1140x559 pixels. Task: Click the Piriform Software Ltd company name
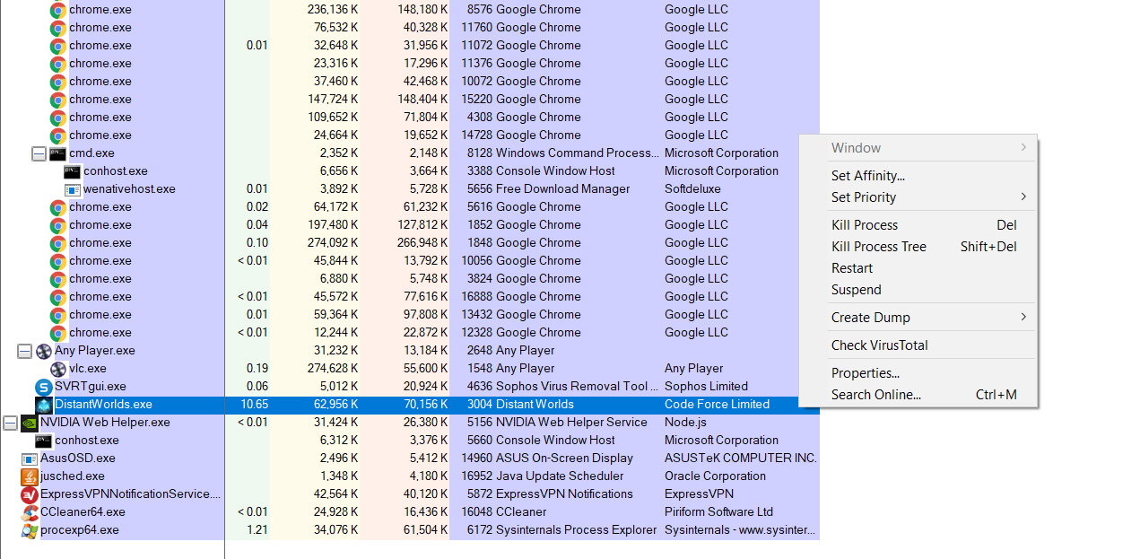coord(718,512)
